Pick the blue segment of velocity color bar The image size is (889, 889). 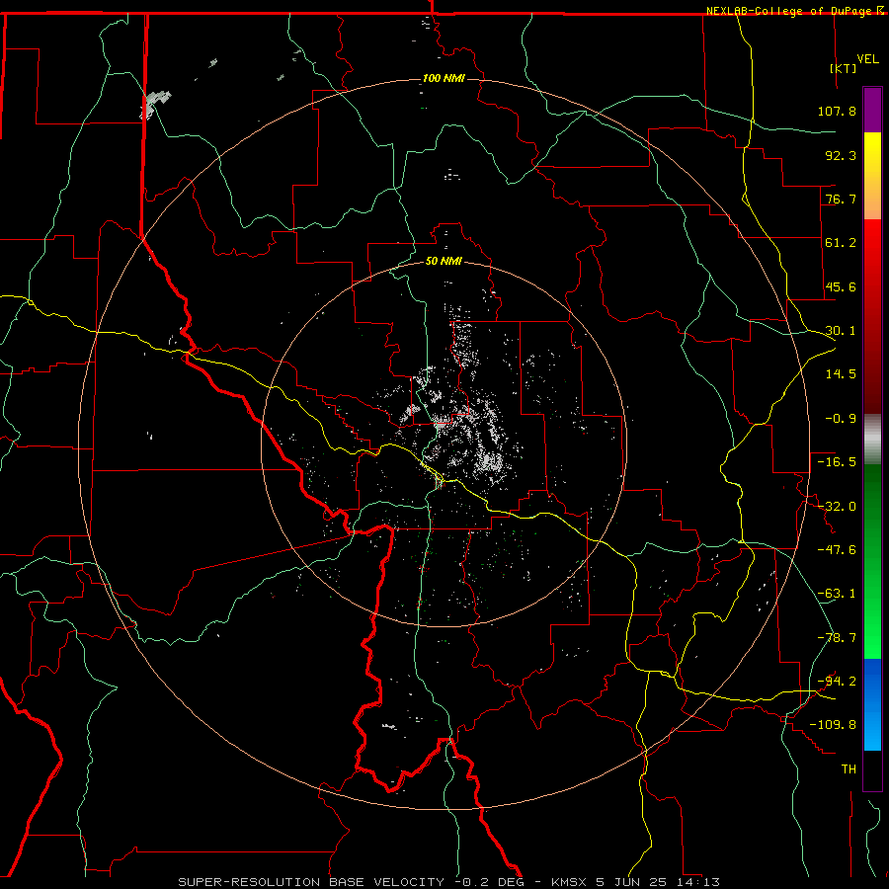click(x=872, y=704)
